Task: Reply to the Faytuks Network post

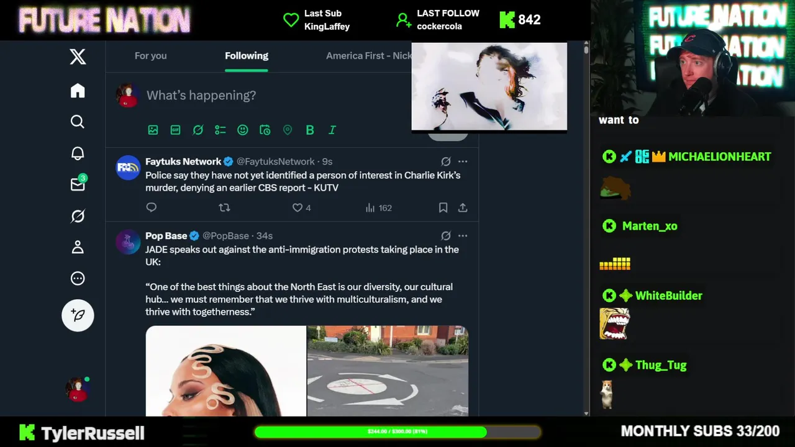Action: [x=151, y=207]
